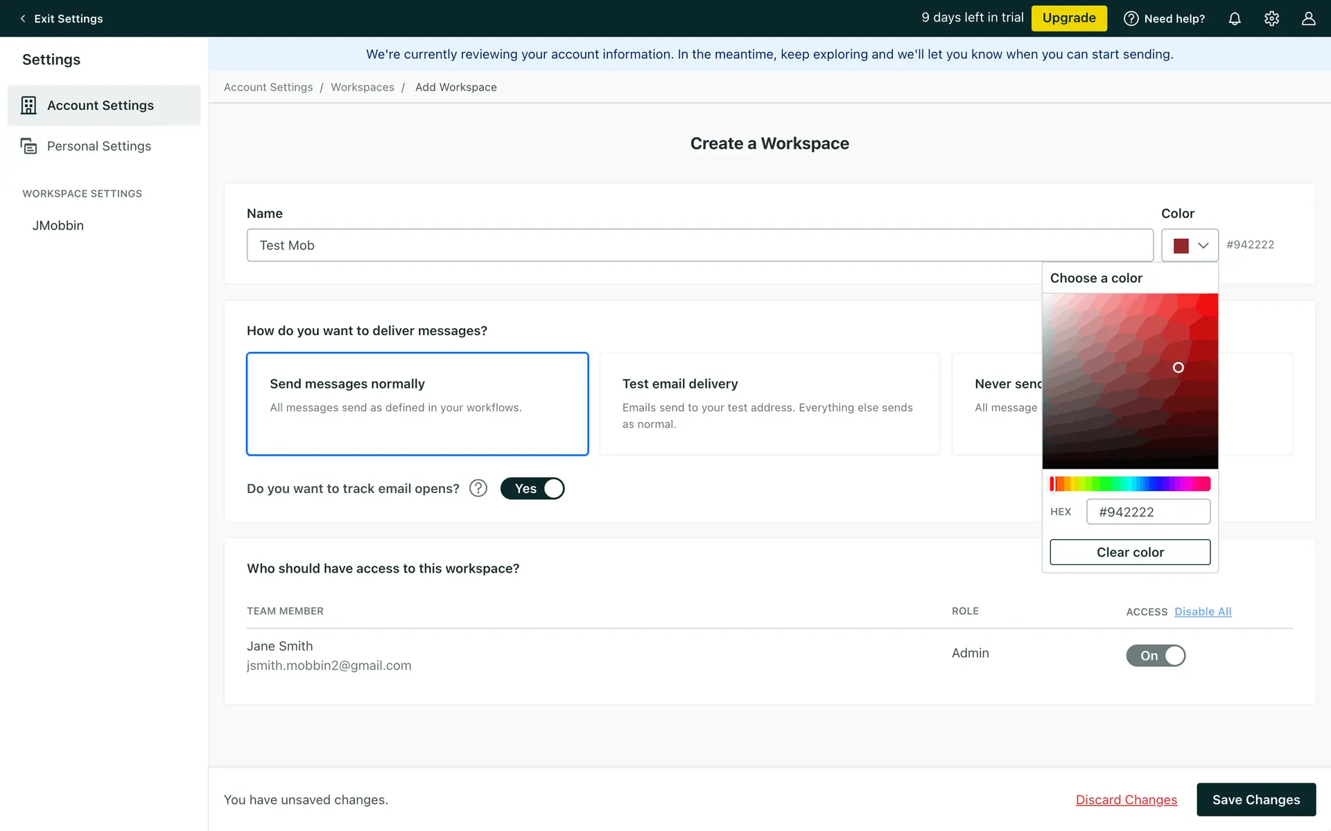Viewport: 1331px width, 831px height.
Task: Click the Exit Settings back arrow
Action: [23, 19]
